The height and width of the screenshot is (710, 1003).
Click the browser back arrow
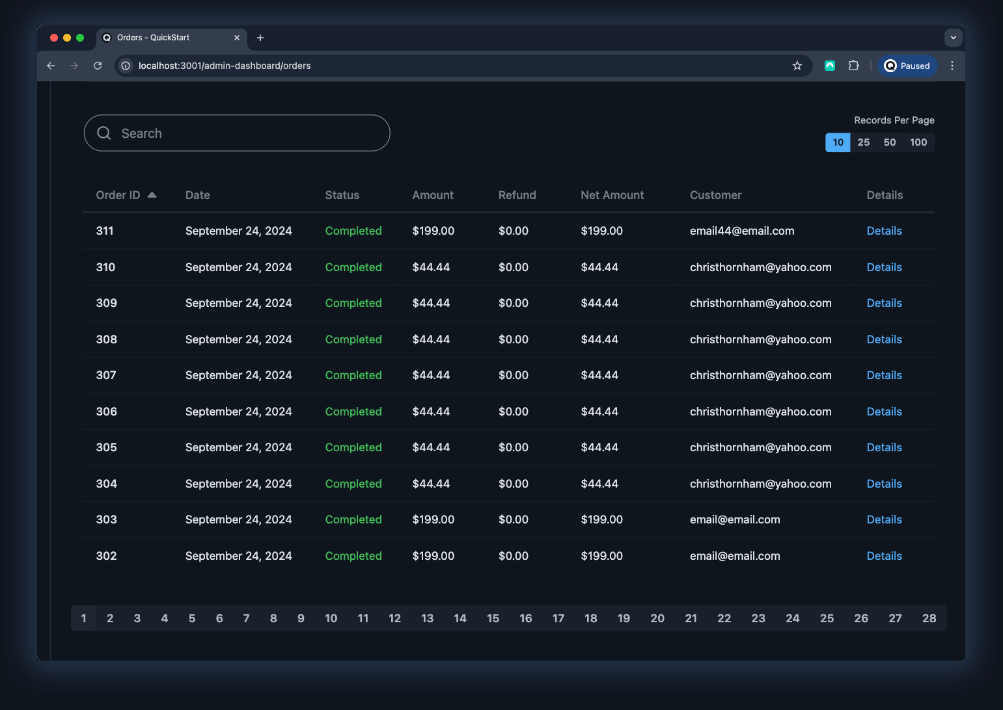(x=51, y=66)
